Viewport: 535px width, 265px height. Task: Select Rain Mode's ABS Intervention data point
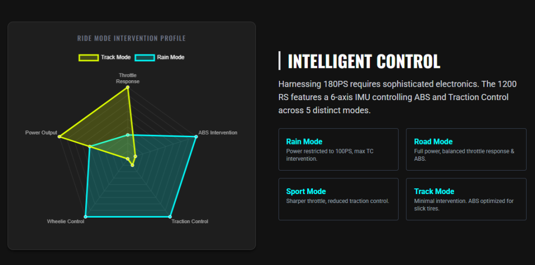(x=196, y=137)
